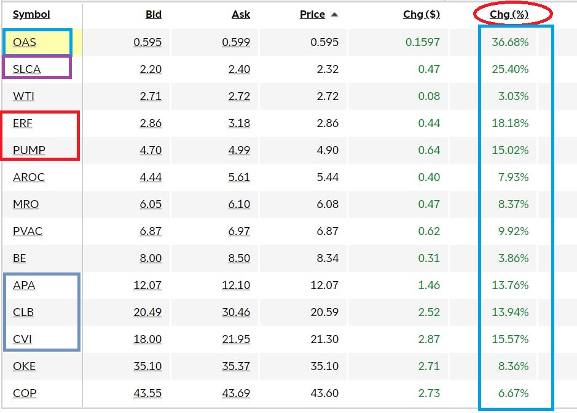Click CLB ask value 30.46
This screenshot has width=577, height=413.
[x=236, y=312]
